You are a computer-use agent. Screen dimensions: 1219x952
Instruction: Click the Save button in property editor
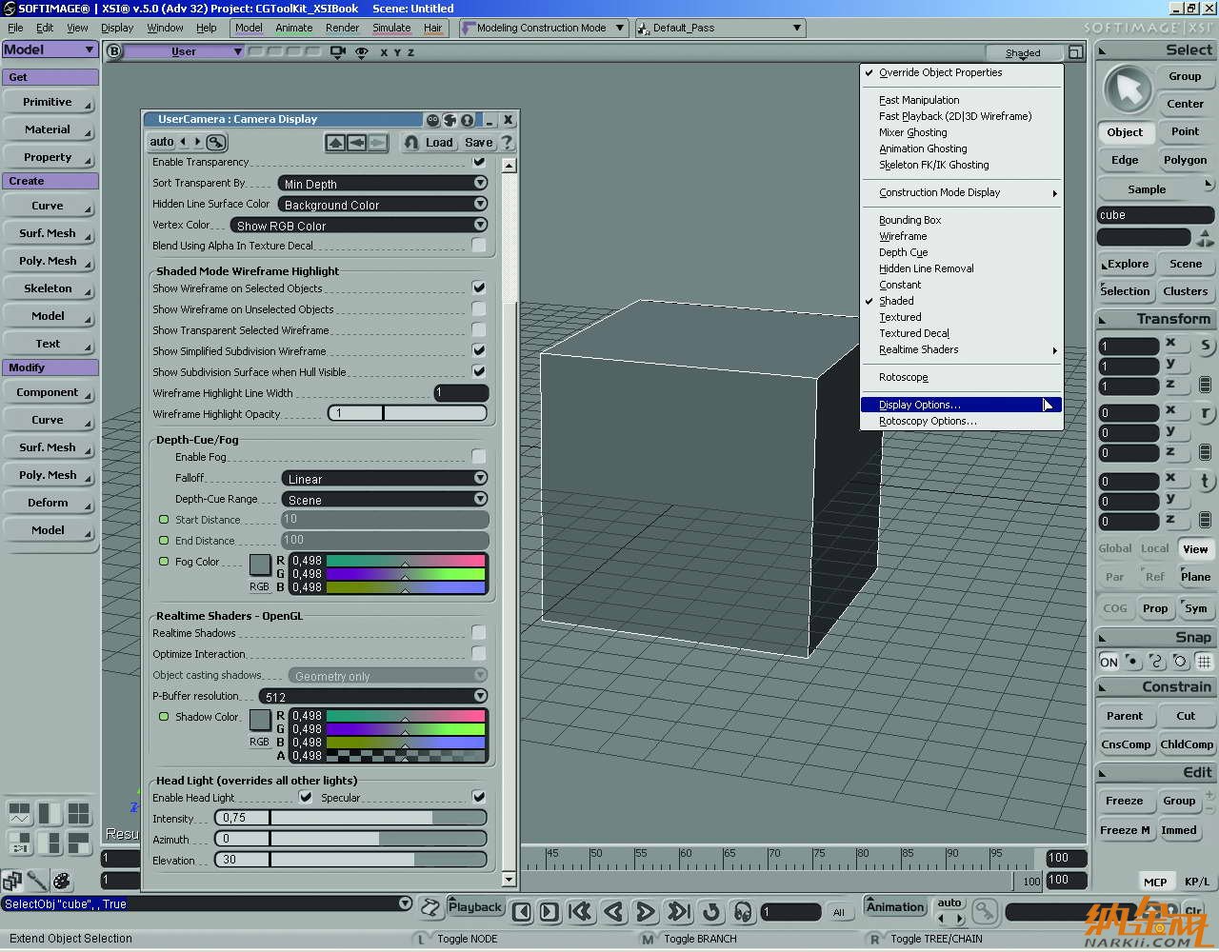(x=478, y=143)
